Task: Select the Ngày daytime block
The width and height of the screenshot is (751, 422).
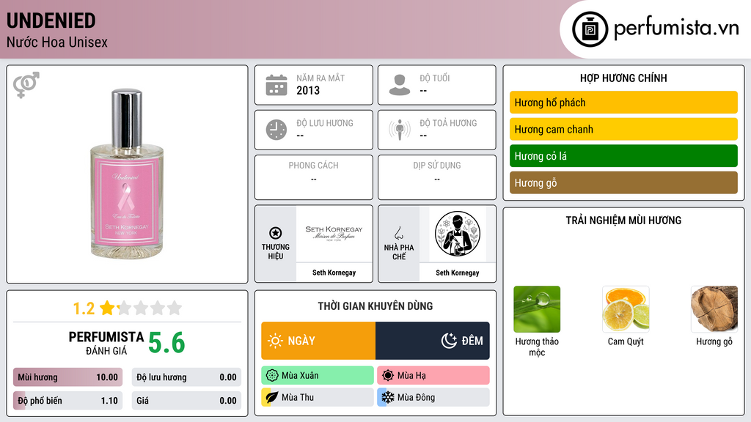Action: tap(318, 341)
